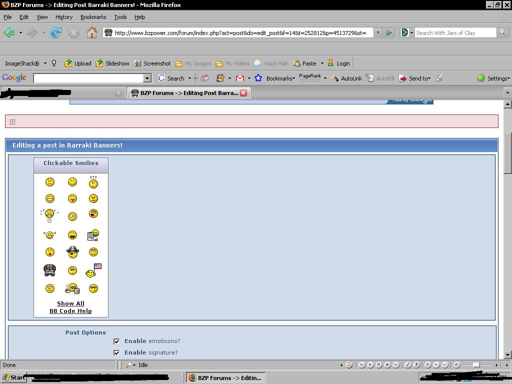Click the Windows Start button
Screen dimensions: 512x384
(x=13, y=377)
